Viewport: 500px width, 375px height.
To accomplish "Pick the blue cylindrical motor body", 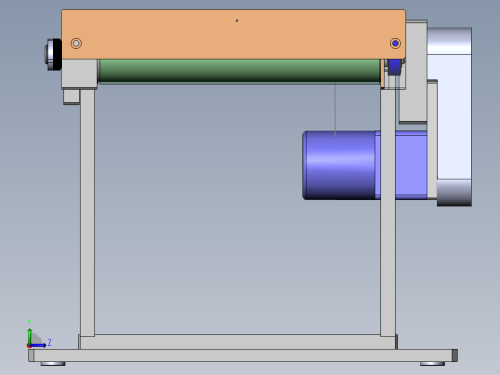I will click(x=338, y=165).
